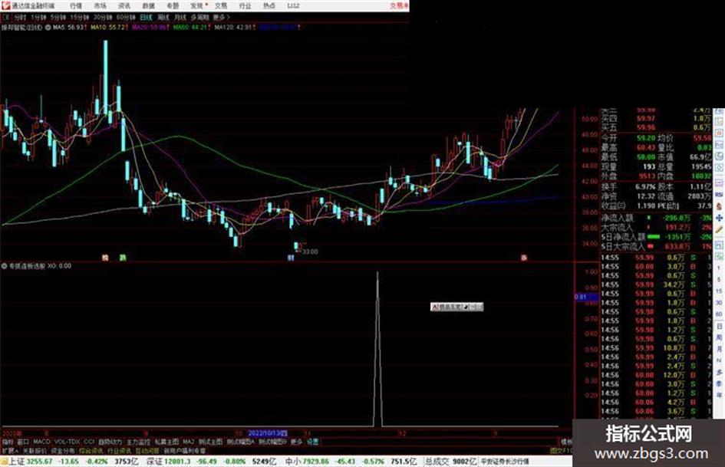Select the 测试主图 indicator tab

210,442
